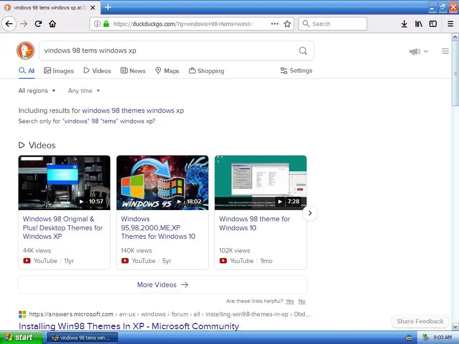Image resolution: width=459 pixels, height=344 pixels.
Task: Click the 44K views text
Action: (37, 251)
